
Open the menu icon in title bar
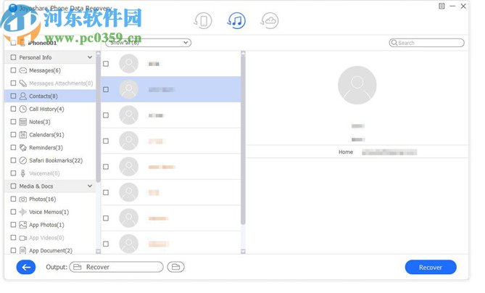442,6
